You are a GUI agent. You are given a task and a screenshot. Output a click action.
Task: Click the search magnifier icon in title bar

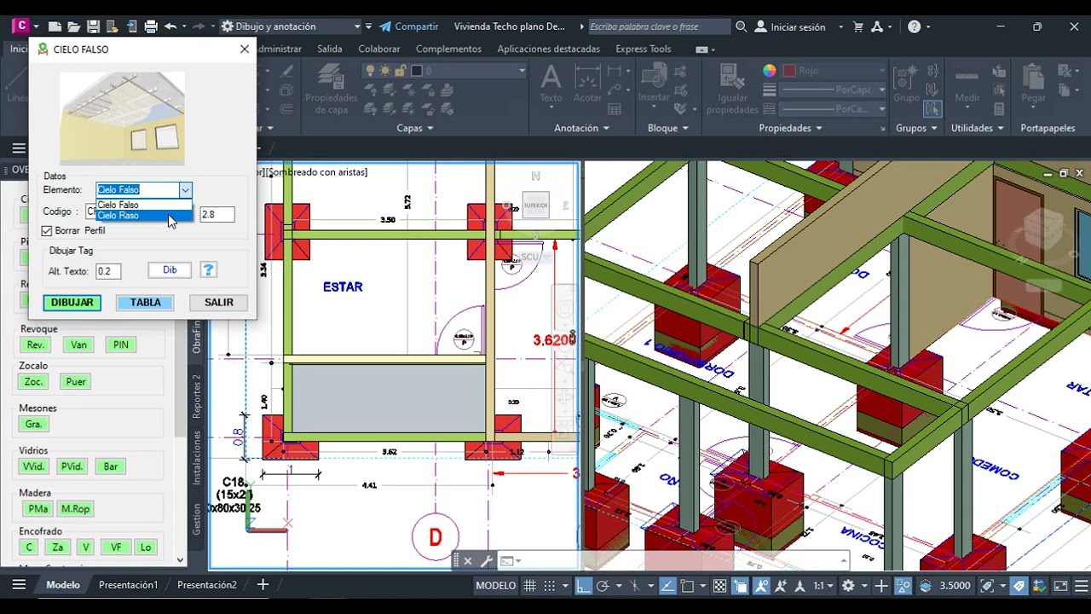pos(742,26)
